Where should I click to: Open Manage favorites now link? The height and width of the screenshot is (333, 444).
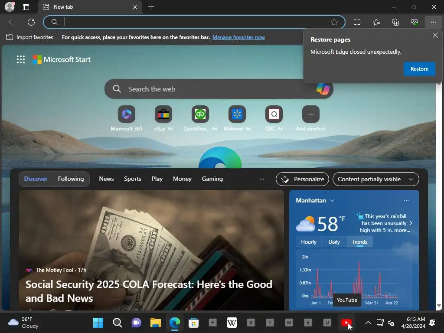pos(239,37)
